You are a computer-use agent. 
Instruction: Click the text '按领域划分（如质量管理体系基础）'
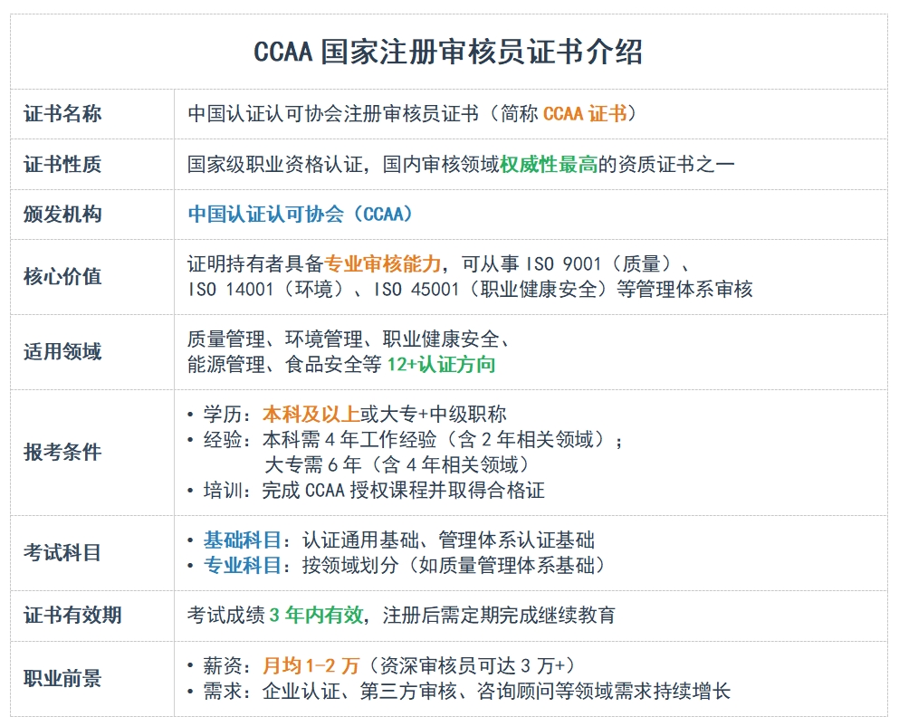[454, 566]
